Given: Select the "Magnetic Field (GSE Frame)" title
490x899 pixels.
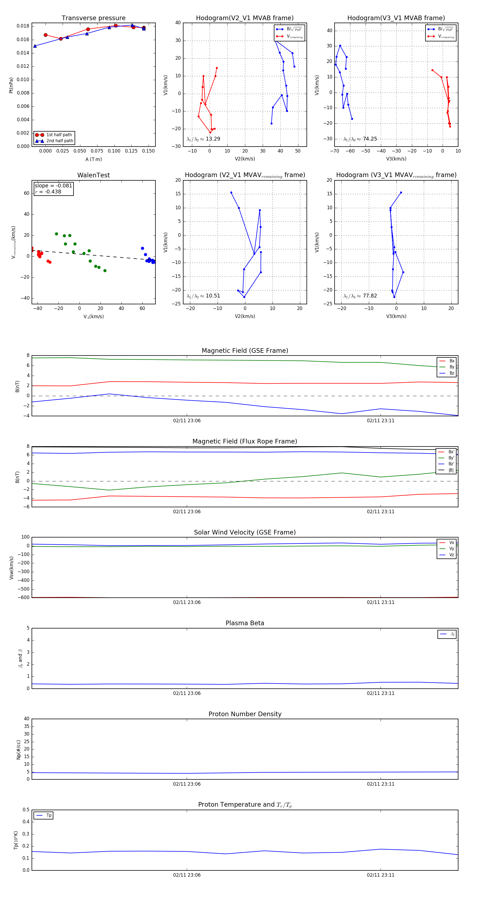Looking at the screenshot, I should click(245, 351).
